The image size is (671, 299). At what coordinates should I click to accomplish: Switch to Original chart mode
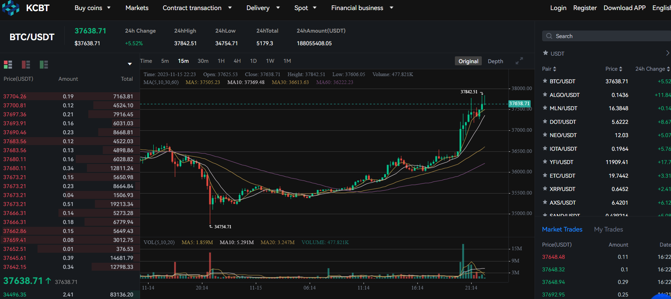(468, 61)
